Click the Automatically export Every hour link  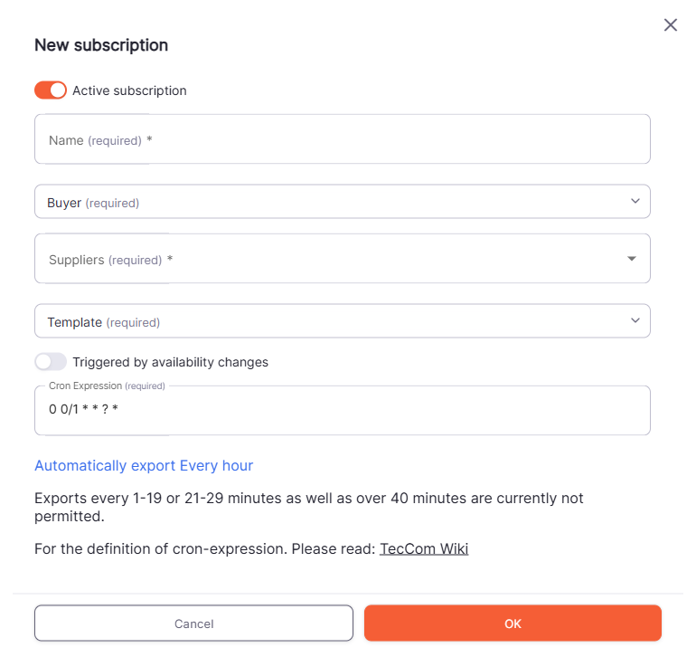tap(144, 465)
